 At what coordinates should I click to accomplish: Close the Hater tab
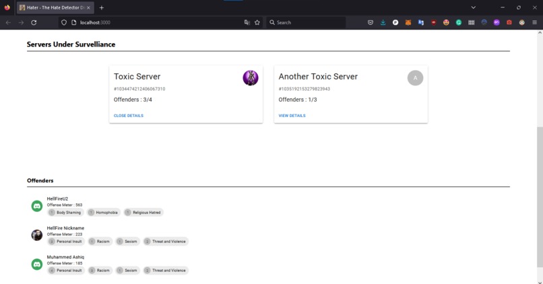[x=88, y=7]
